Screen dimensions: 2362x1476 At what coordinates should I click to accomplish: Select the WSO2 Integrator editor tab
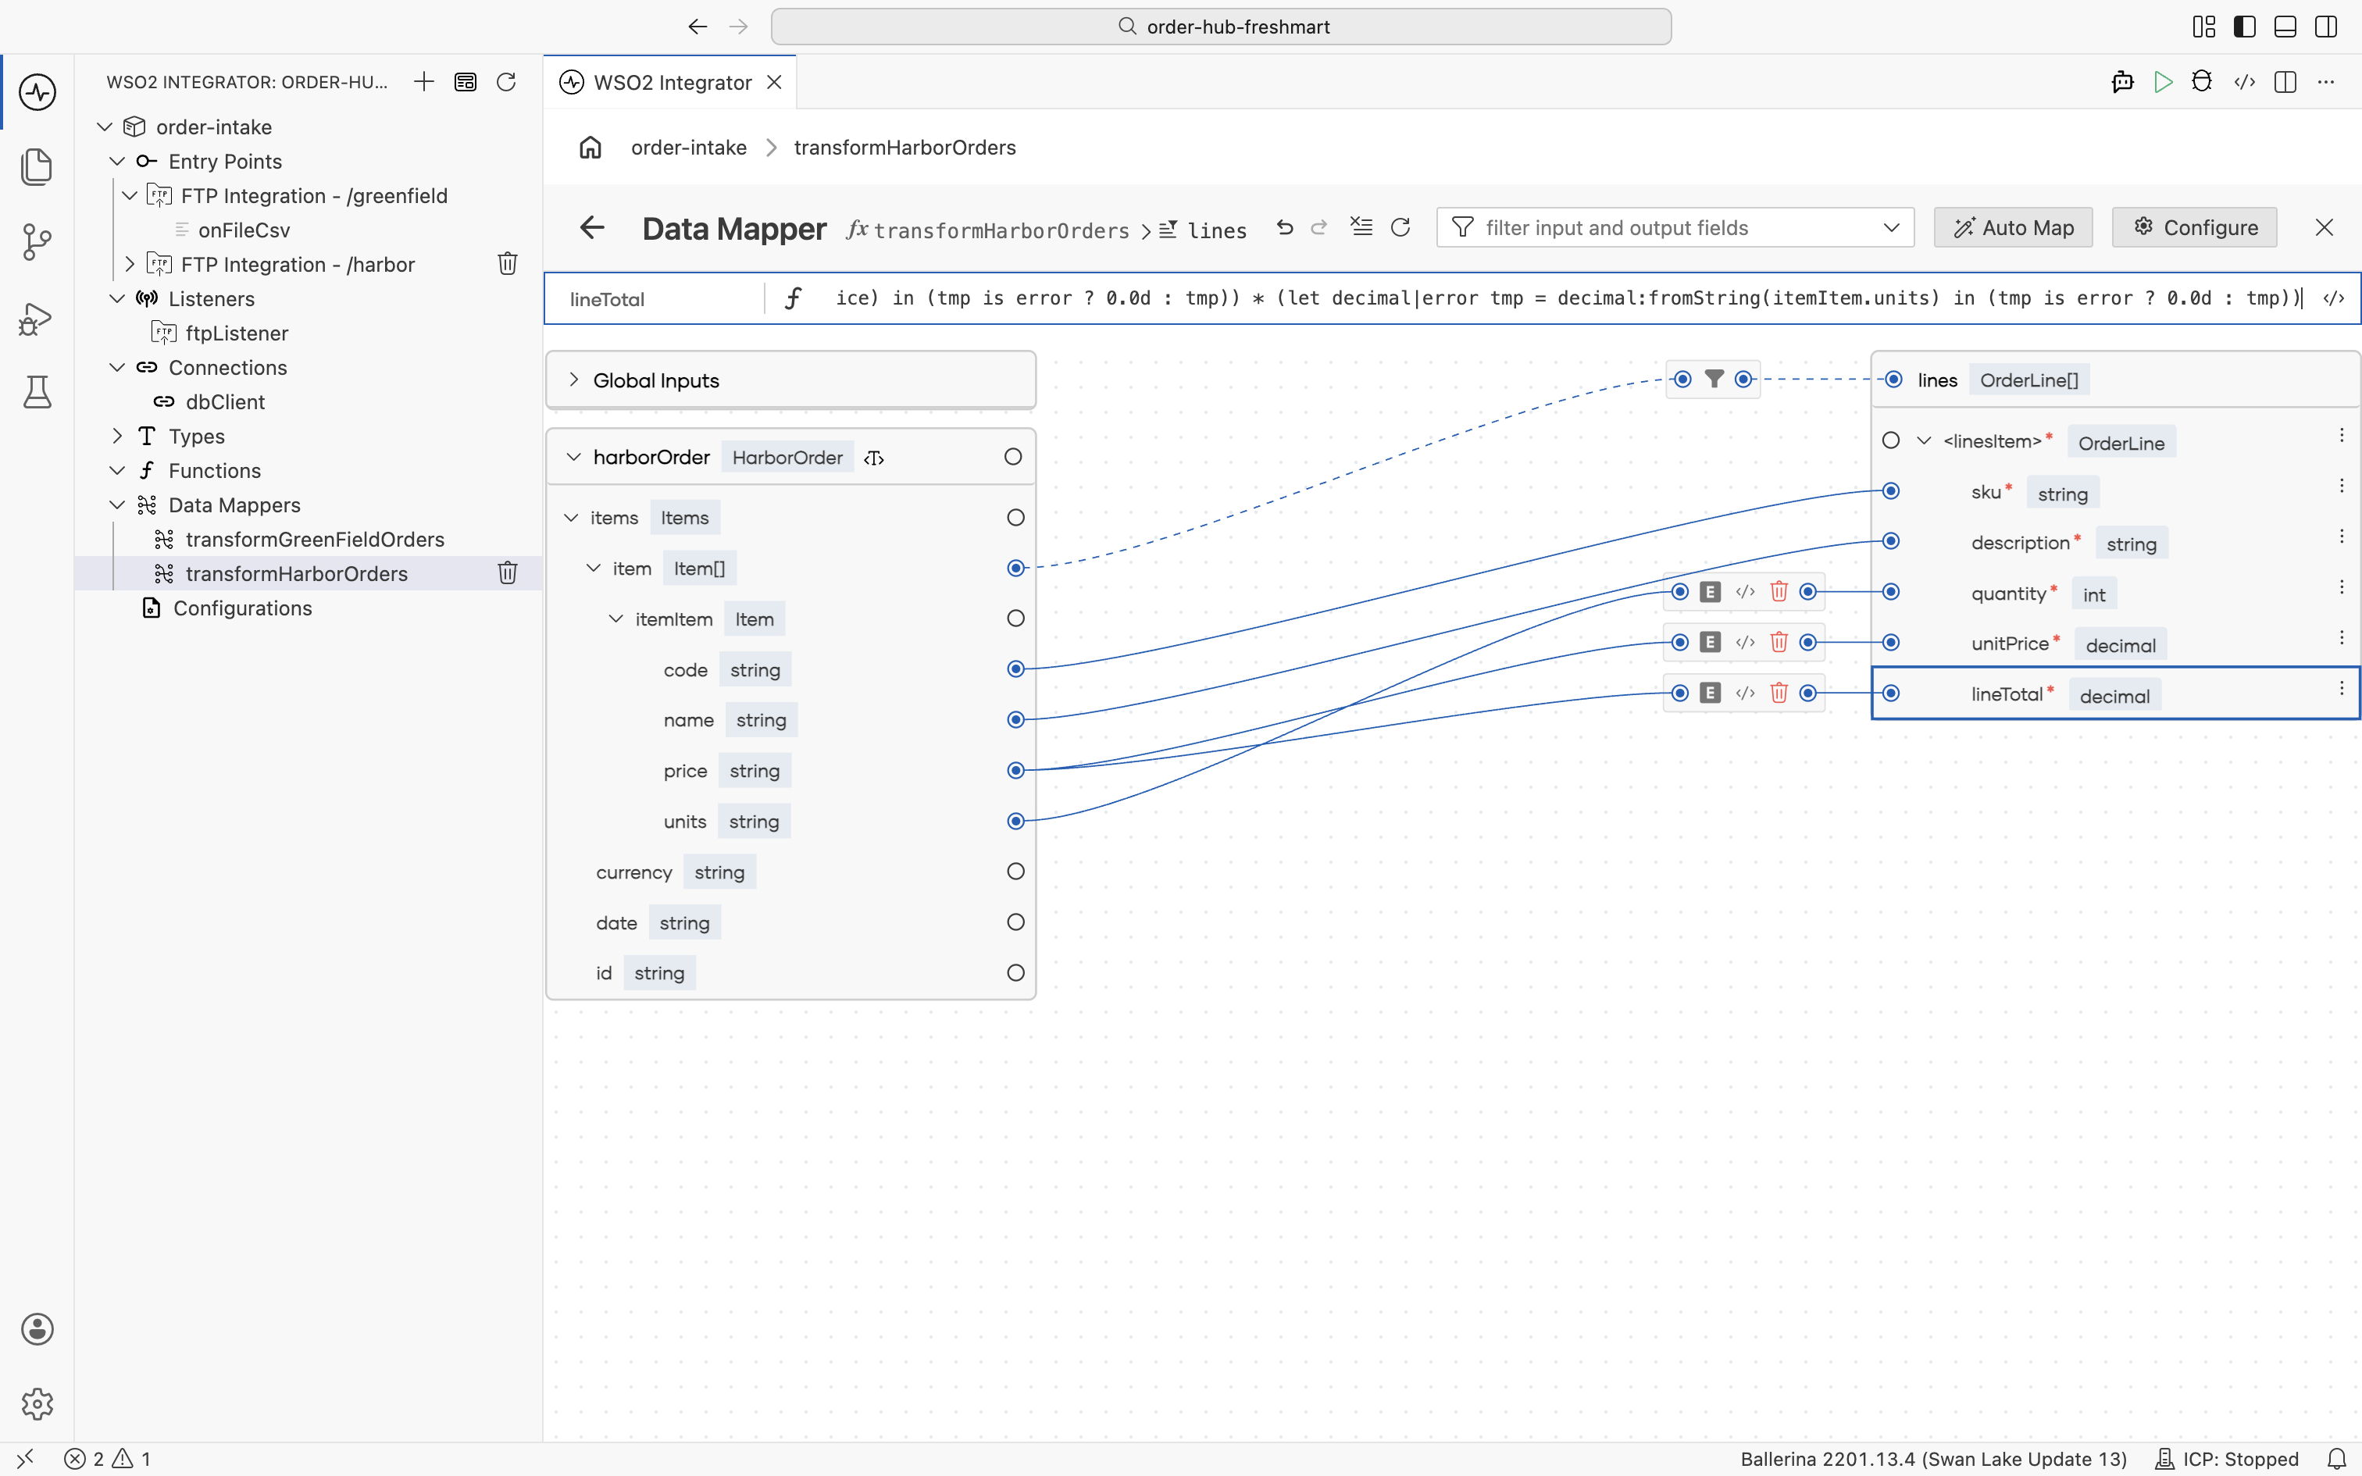pos(670,82)
